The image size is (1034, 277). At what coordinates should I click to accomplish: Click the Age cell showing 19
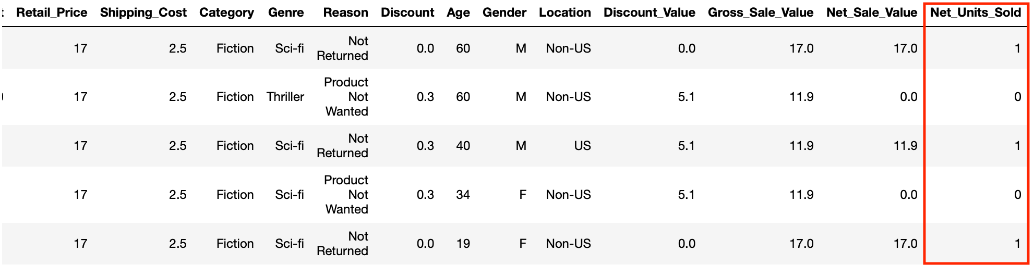(x=463, y=244)
